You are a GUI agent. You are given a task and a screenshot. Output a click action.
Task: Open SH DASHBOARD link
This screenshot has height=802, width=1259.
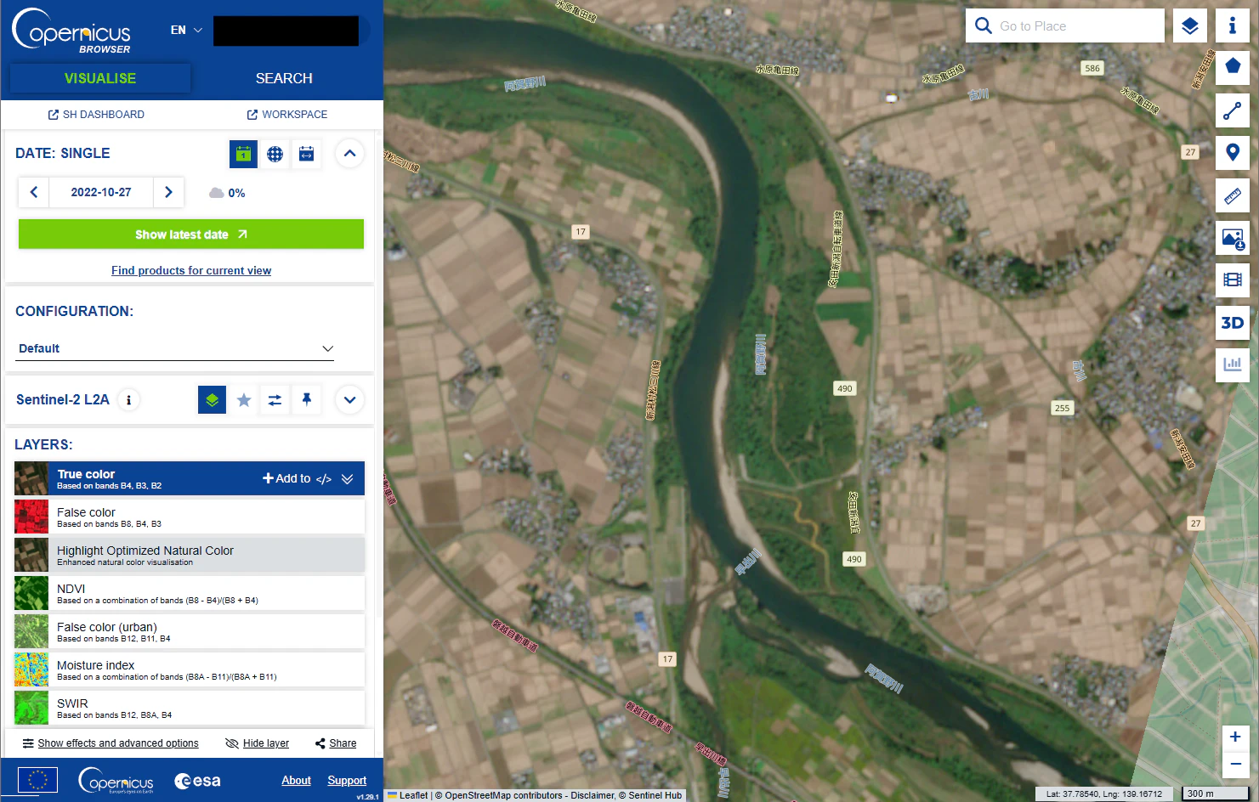coord(96,114)
